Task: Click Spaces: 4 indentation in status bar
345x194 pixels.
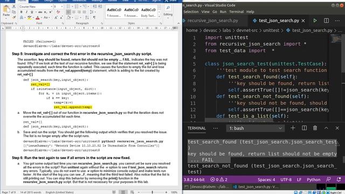Action: coord(266,179)
